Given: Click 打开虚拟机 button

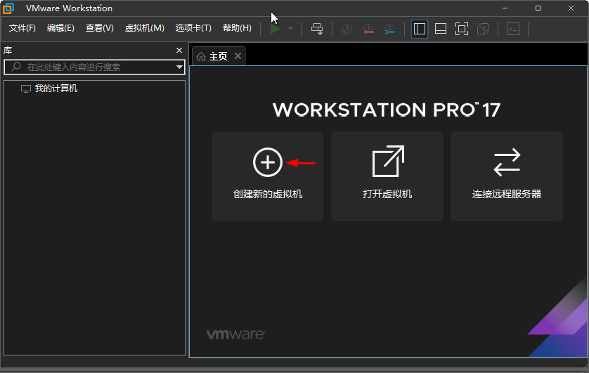Looking at the screenshot, I should (387, 176).
